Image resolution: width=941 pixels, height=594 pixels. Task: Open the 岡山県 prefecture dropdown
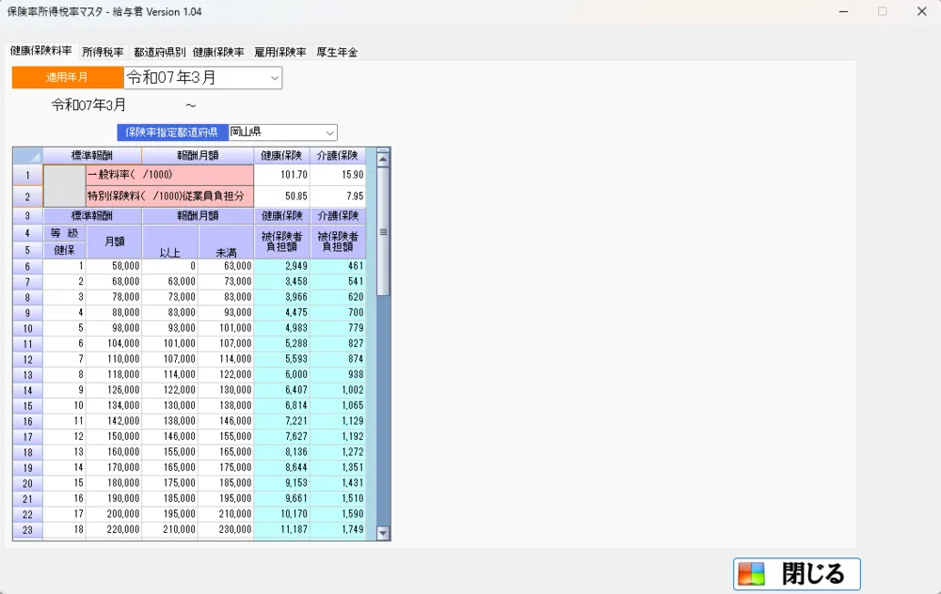point(329,133)
